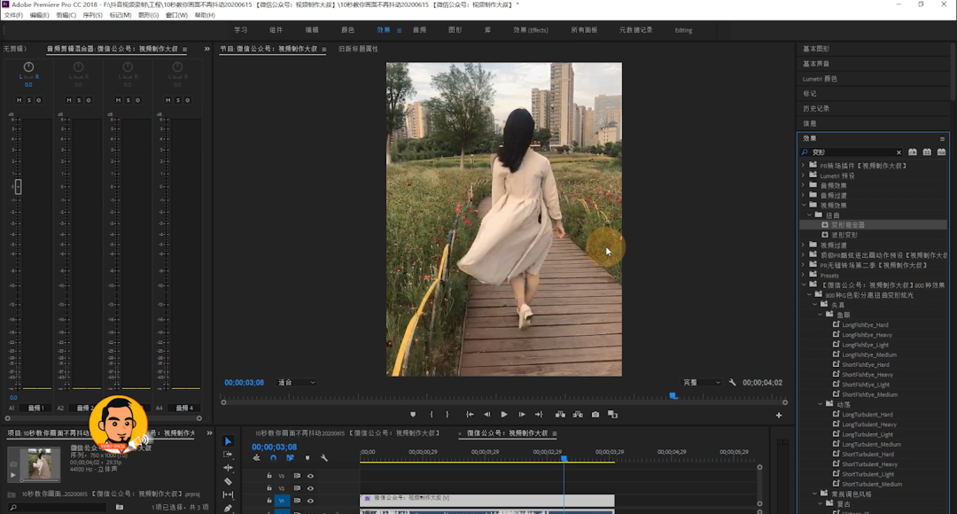Toggle V3 track output eye
Viewport: 957px width, 514px height.
(311, 476)
